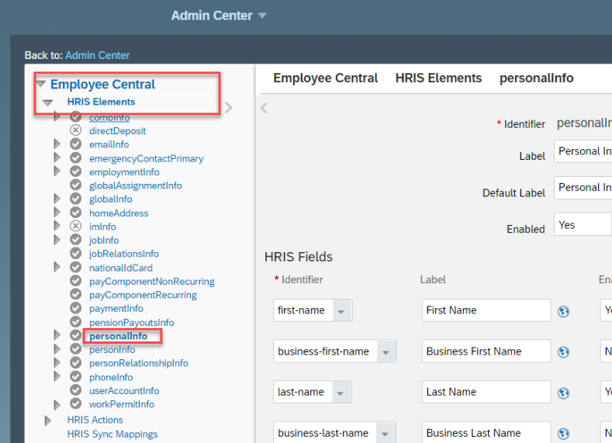Viewport: 612px width, 443px height.
Task: Expand the jobInfo tree node
Action: point(57,240)
